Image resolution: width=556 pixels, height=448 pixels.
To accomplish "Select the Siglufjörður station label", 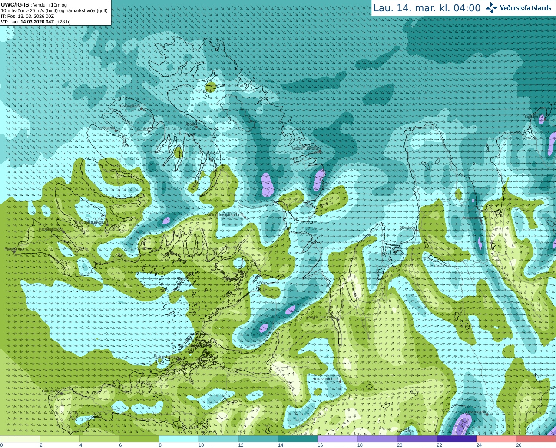I will pos(534,117).
